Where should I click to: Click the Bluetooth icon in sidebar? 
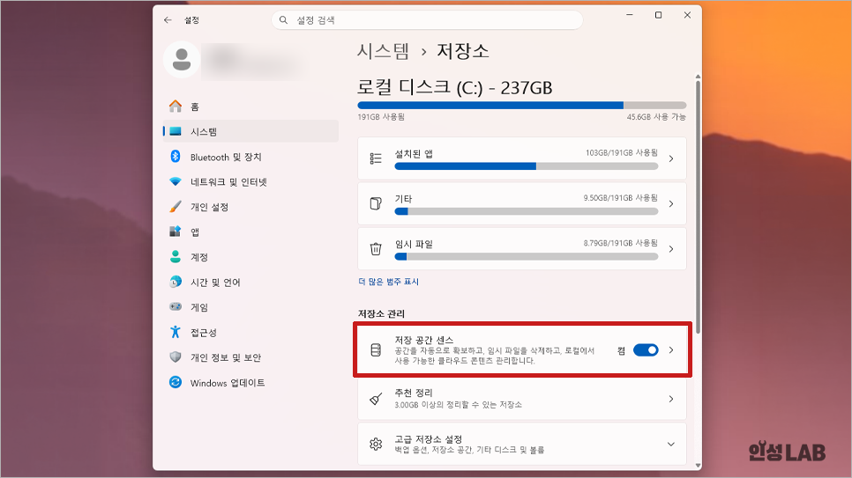(x=175, y=157)
